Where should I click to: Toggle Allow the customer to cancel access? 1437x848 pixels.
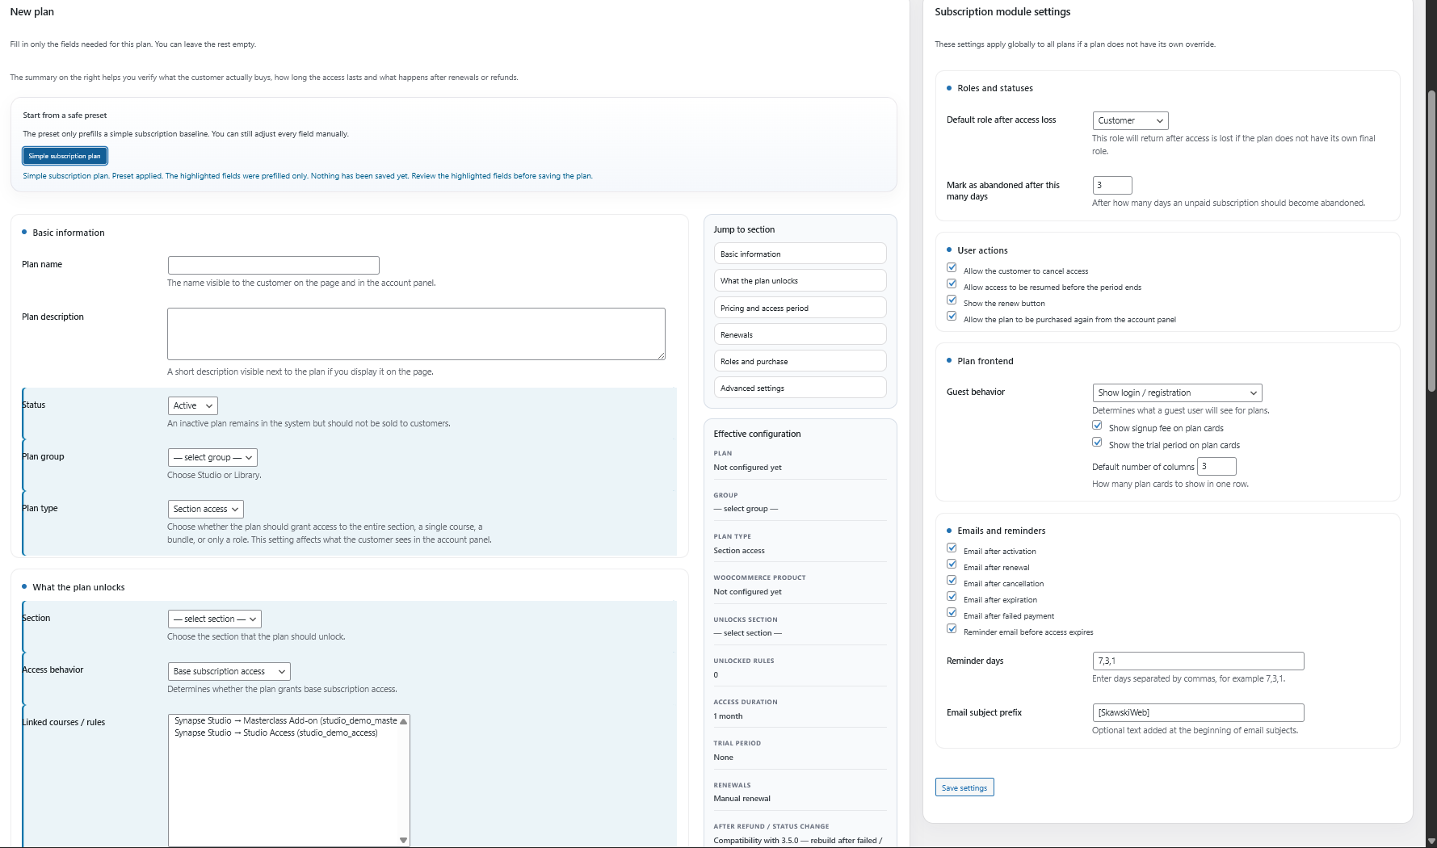click(x=952, y=267)
